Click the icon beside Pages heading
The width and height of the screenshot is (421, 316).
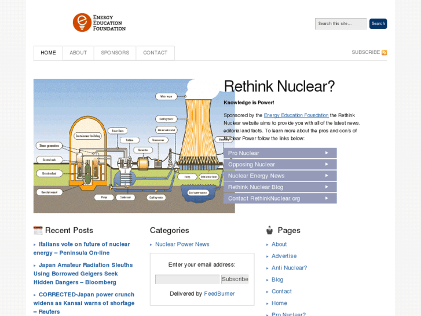[x=270, y=230]
